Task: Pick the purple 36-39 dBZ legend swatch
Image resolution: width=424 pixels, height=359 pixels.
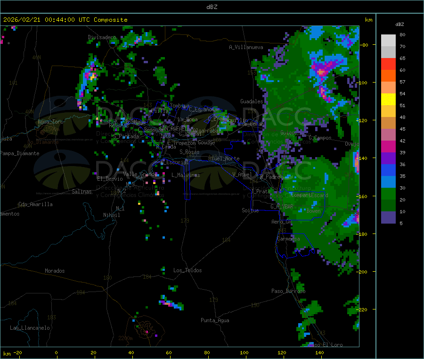Action: [388, 159]
